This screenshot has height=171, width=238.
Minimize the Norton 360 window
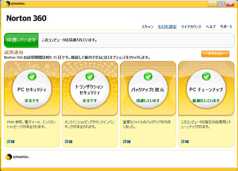pyautogui.click(x=212, y=4)
